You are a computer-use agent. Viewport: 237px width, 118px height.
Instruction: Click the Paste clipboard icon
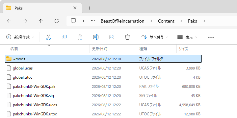[x=80, y=37]
